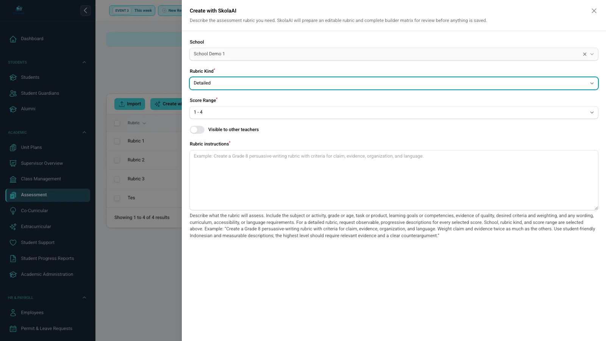Click the Co-Curricular lightbulb icon
This screenshot has width=606, height=341.
pos(13,211)
